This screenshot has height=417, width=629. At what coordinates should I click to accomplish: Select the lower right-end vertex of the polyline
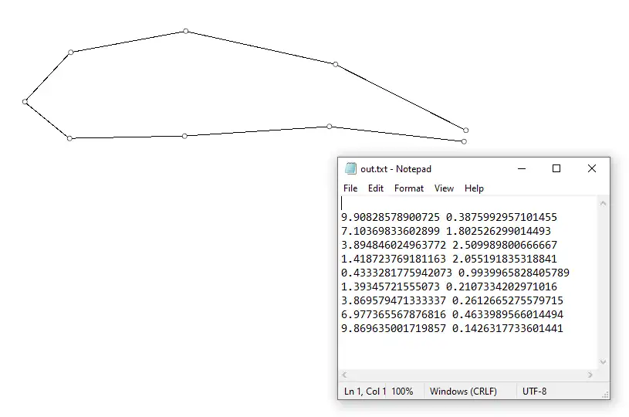464,141
